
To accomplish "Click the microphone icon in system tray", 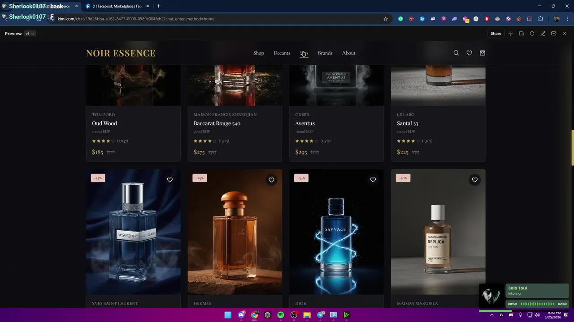I will click(520, 315).
